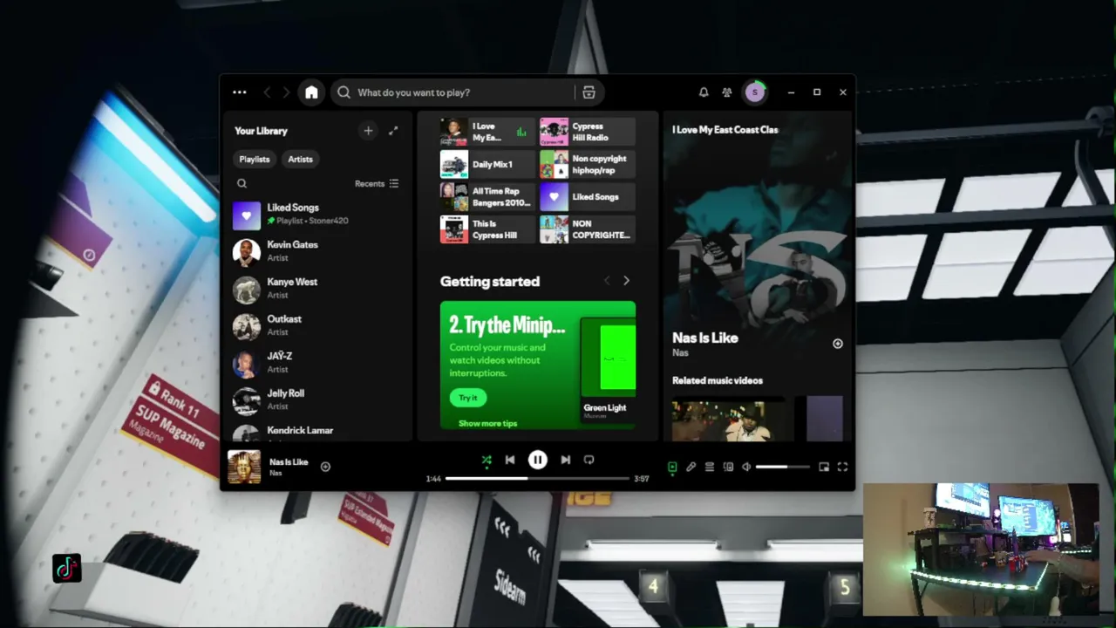The image size is (1116, 628).
Task: Click the TikTok logo overlay
Action: [x=66, y=569]
